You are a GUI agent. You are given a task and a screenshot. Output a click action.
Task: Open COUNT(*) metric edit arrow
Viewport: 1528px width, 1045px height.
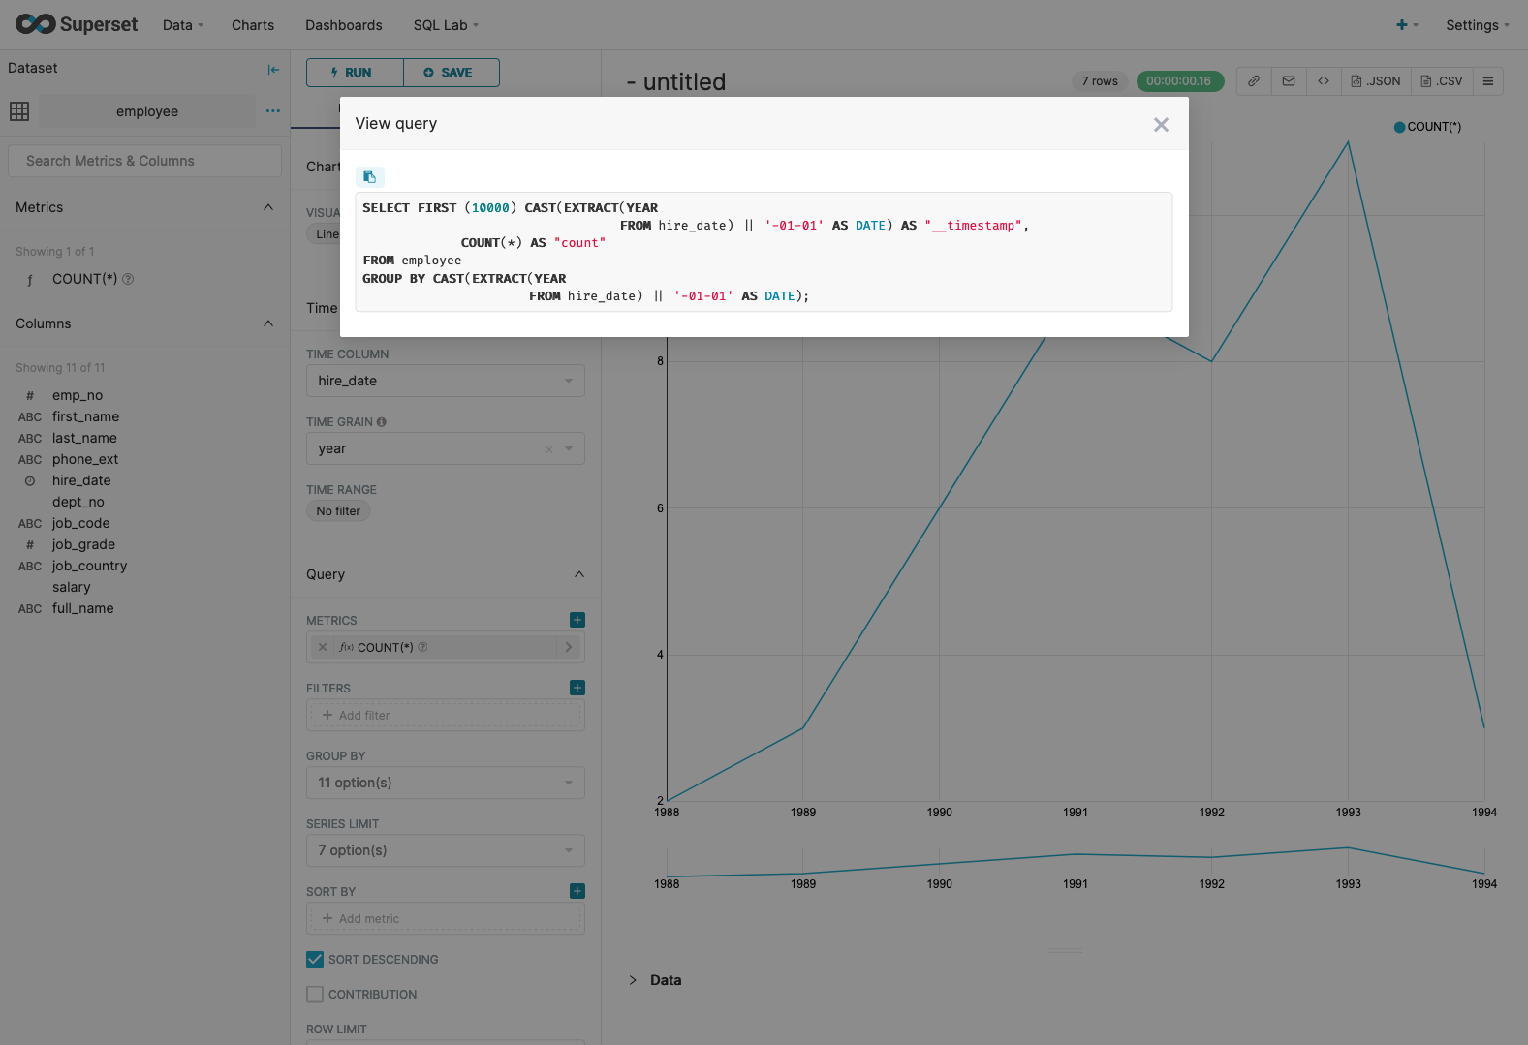[569, 647]
